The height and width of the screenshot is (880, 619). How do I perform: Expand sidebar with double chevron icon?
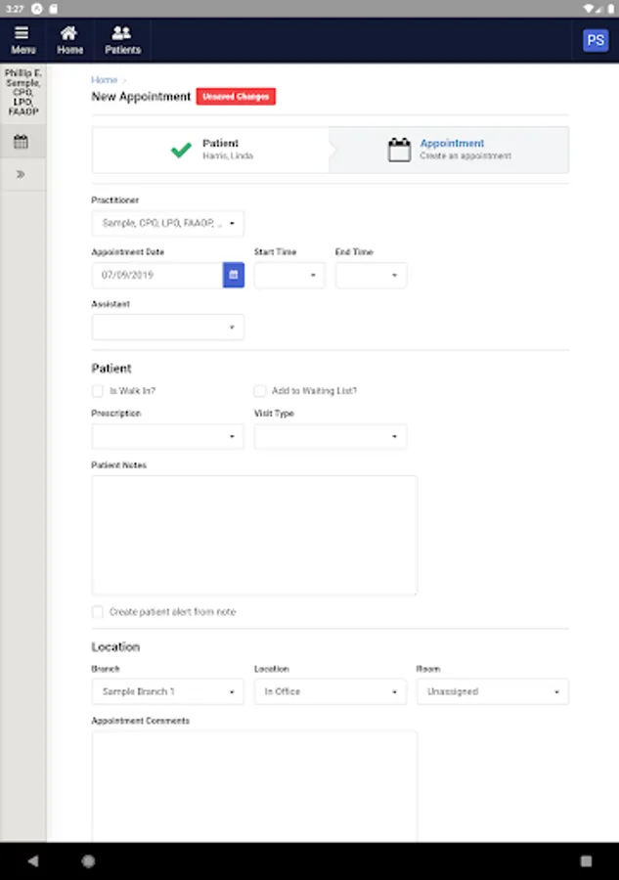[21, 175]
